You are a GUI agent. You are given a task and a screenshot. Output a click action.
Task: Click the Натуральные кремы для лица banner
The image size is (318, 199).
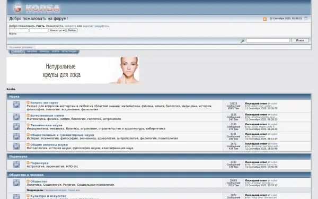pyautogui.click(x=73, y=70)
